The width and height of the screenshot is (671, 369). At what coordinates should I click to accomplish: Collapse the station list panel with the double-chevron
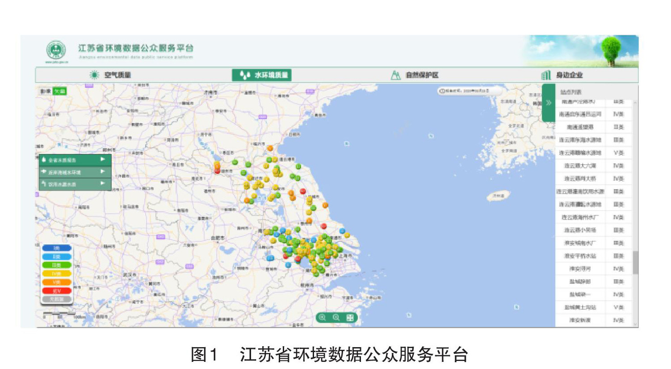(x=549, y=103)
